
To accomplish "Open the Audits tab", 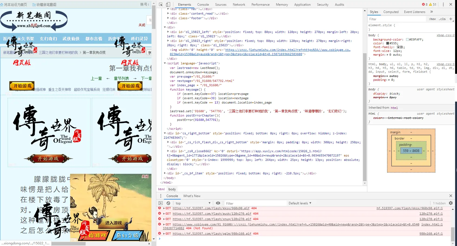I will click(339, 4).
